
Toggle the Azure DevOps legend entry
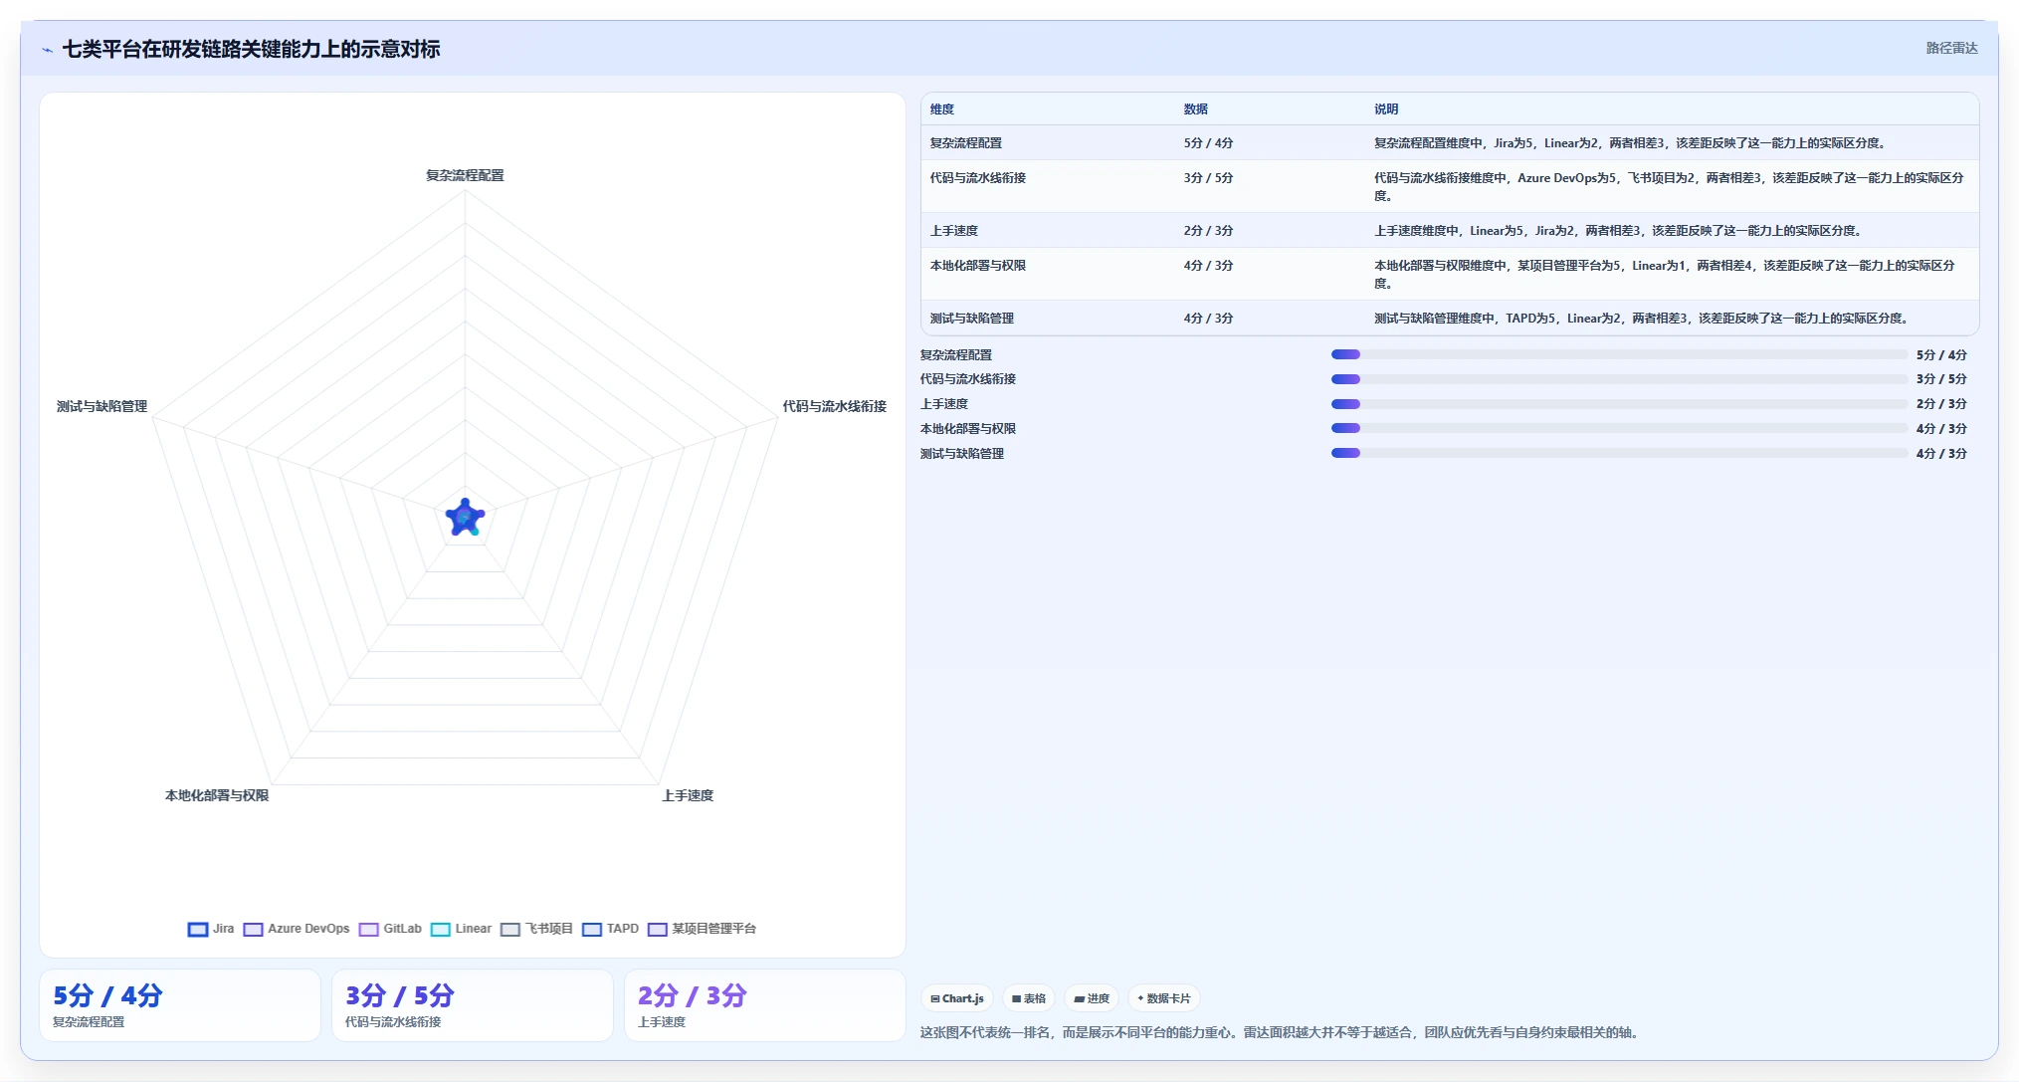(297, 929)
